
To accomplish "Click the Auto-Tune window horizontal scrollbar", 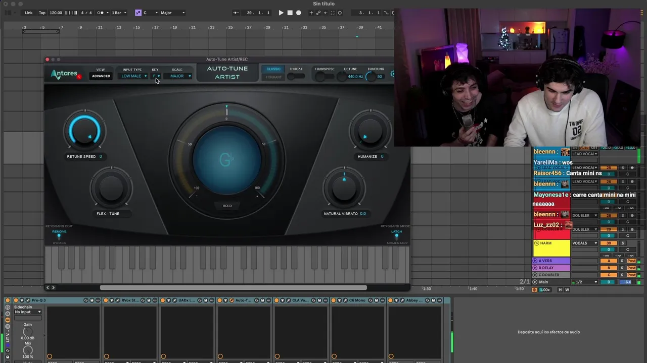I will click(233, 287).
